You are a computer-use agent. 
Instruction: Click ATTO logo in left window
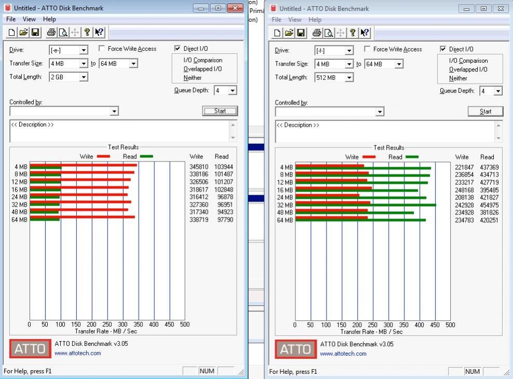coord(30,348)
